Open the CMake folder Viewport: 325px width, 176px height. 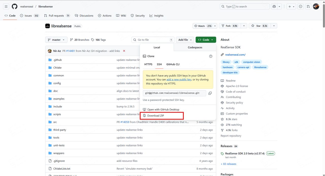57,68
